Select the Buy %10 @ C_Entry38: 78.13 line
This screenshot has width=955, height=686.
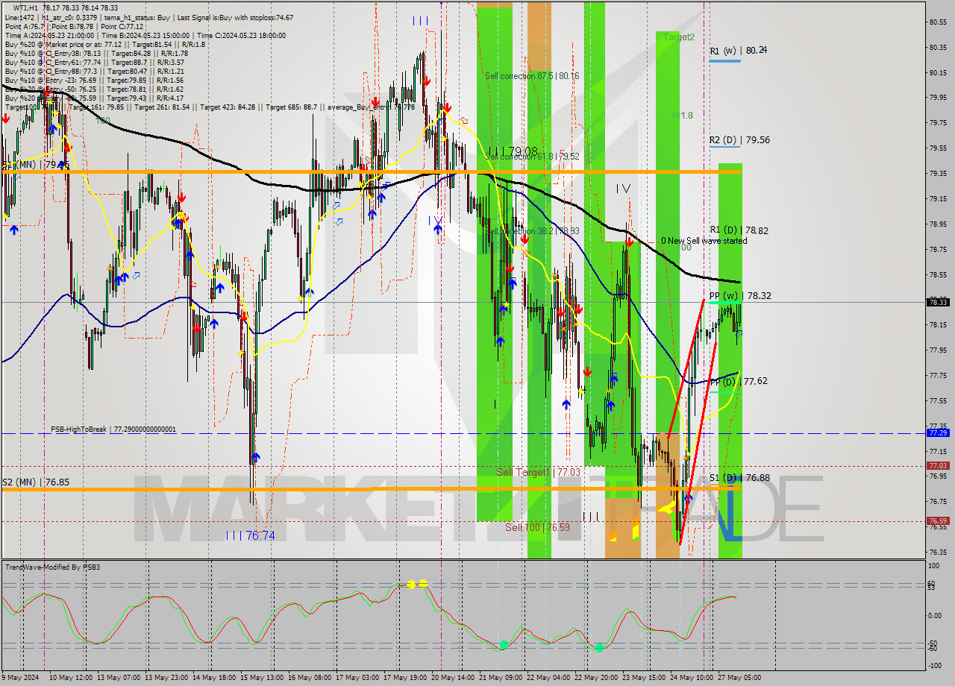[x=96, y=53]
